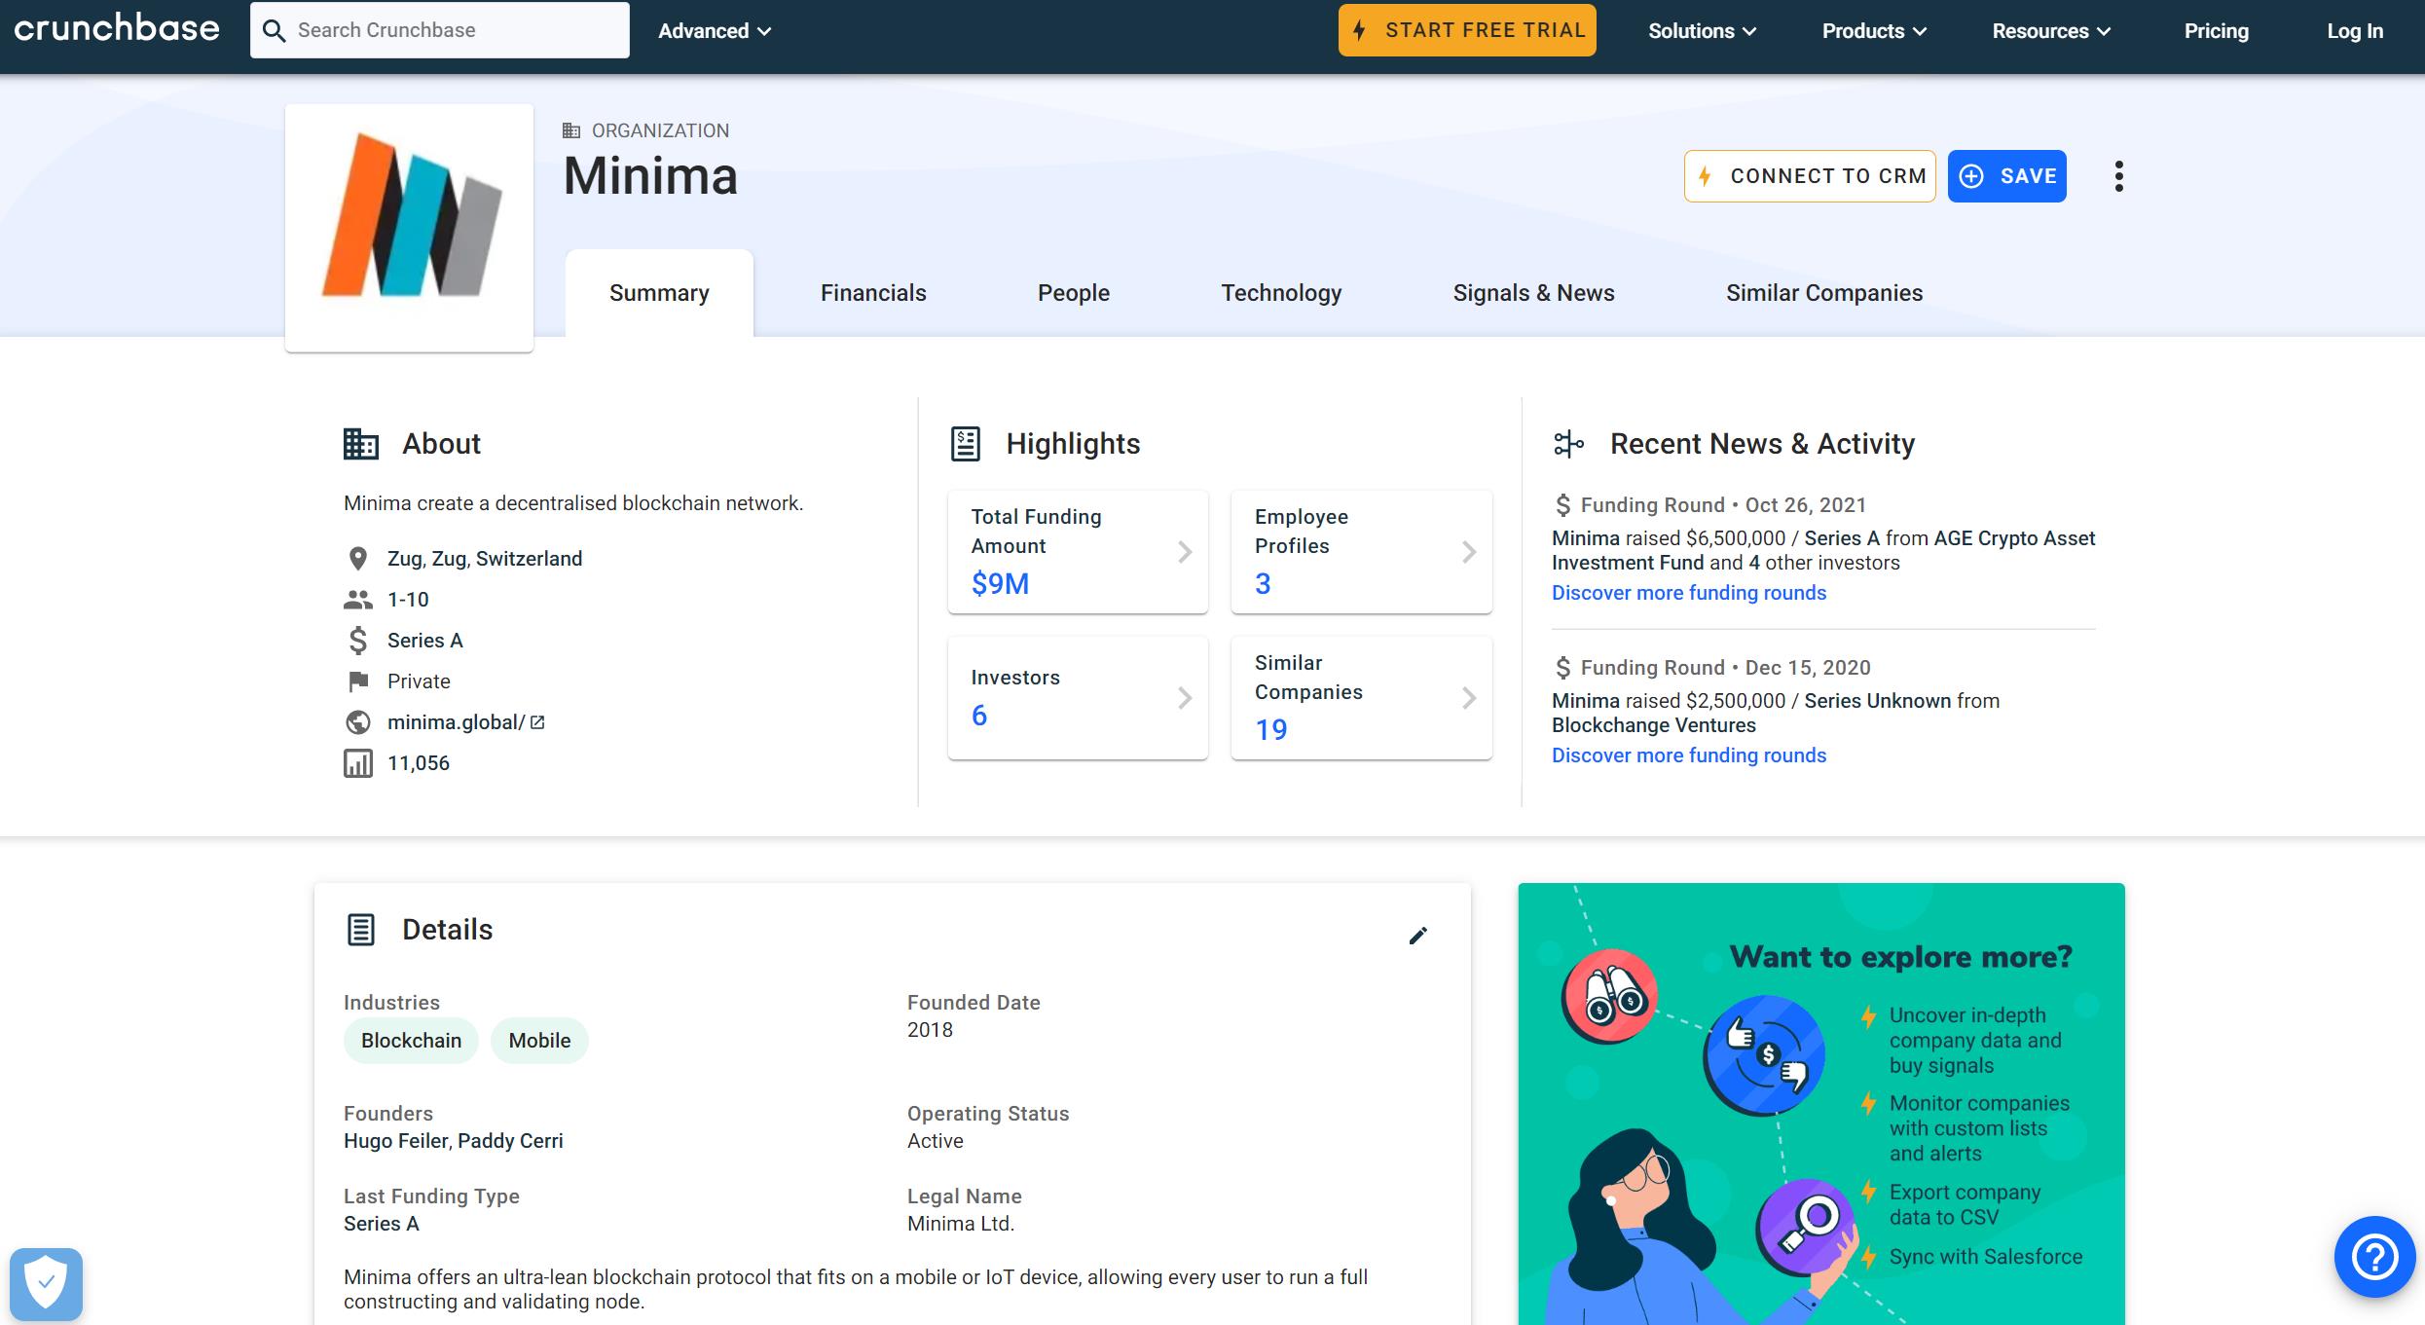Image resolution: width=2425 pixels, height=1325 pixels.
Task: Click the Crunchbase logo
Action: pyautogui.click(x=117, y=29)
